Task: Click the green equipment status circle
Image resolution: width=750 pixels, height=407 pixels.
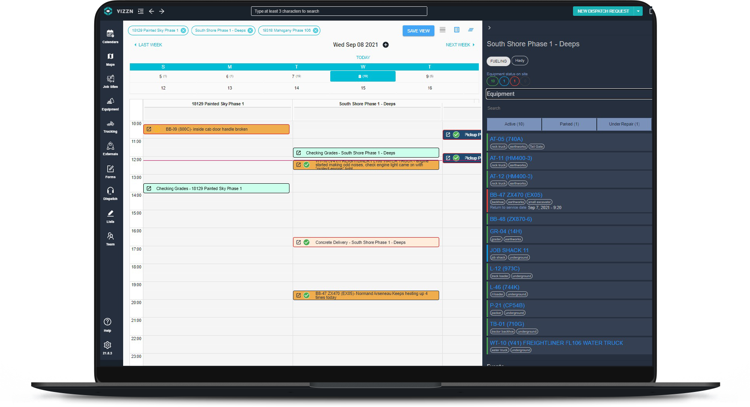Action: pyautogui.click(x=493, y=81)
